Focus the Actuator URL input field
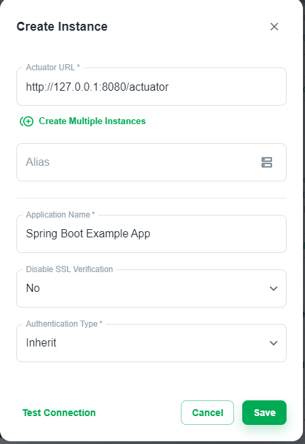 pos(151,87)
